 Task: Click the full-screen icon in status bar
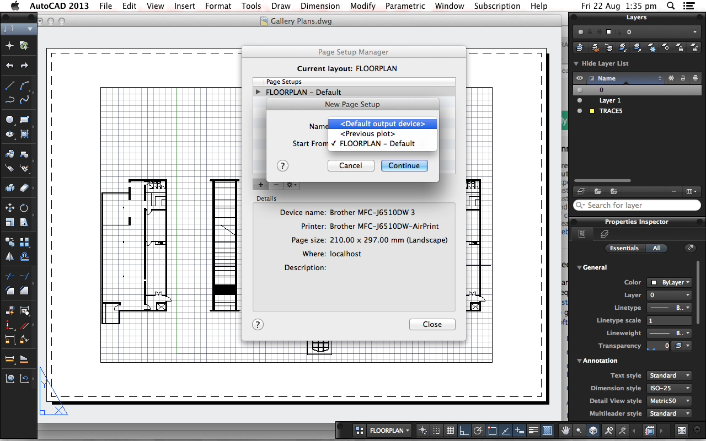click(x=682, y=431)
